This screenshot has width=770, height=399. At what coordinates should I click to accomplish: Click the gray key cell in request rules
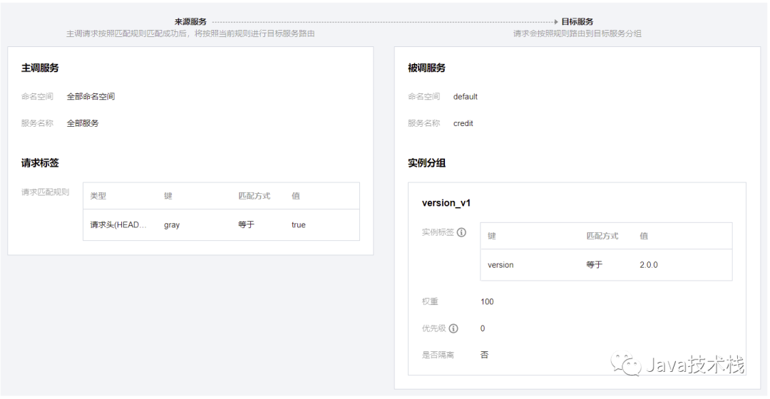coord(172,225)
